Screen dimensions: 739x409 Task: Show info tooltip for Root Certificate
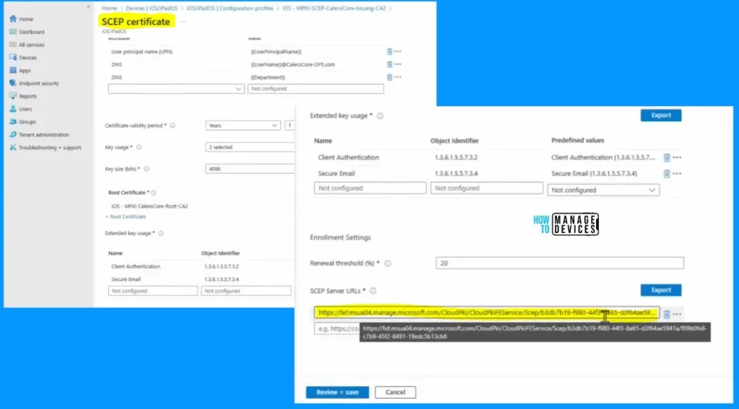153,193
